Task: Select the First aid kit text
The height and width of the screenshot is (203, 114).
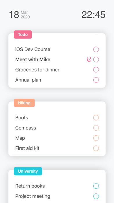Action: 27,148
